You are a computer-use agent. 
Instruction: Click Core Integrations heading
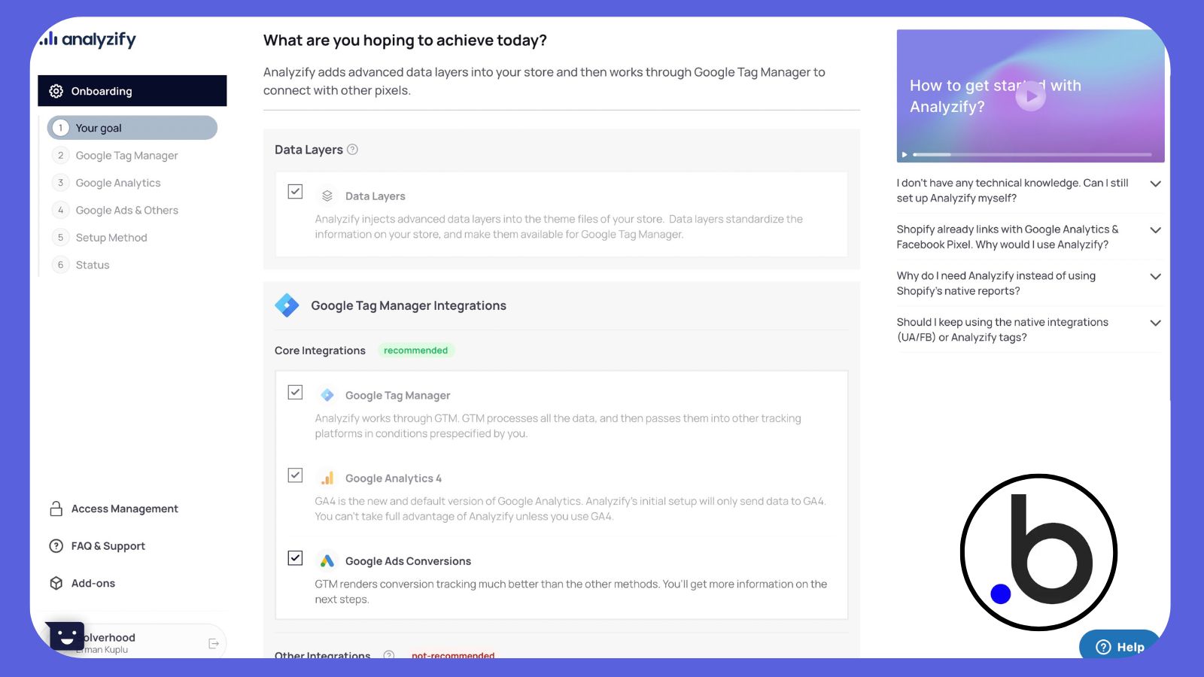coord(320,351)
